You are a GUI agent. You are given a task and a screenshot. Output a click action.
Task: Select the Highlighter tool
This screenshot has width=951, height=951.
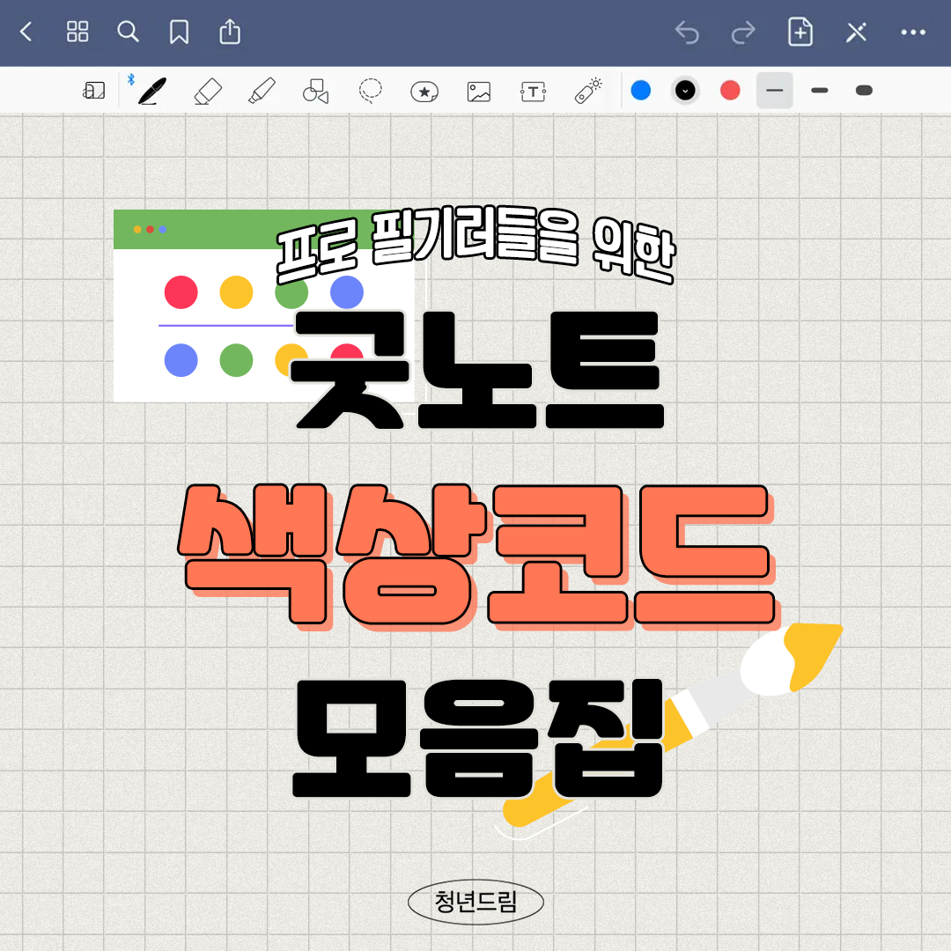click(x=262, y=91)
